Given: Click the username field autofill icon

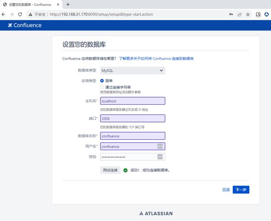Looking at the screenshot, I should pos(160,146).
